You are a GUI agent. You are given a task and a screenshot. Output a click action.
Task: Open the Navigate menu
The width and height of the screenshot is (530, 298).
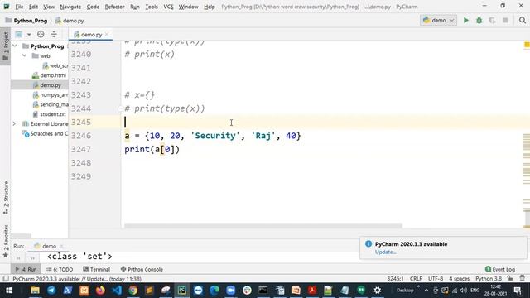point(70,7)
